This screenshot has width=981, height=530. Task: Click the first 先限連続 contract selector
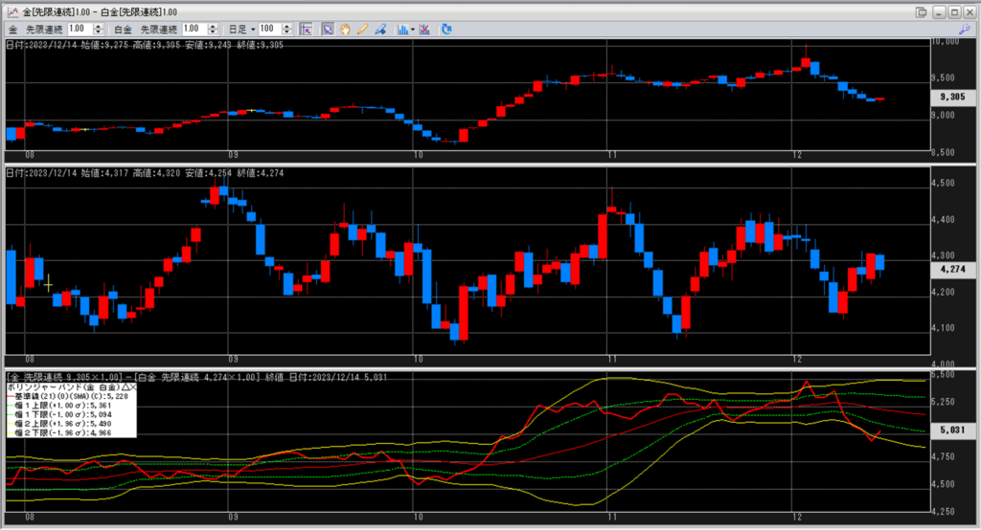tap(44, 29)
